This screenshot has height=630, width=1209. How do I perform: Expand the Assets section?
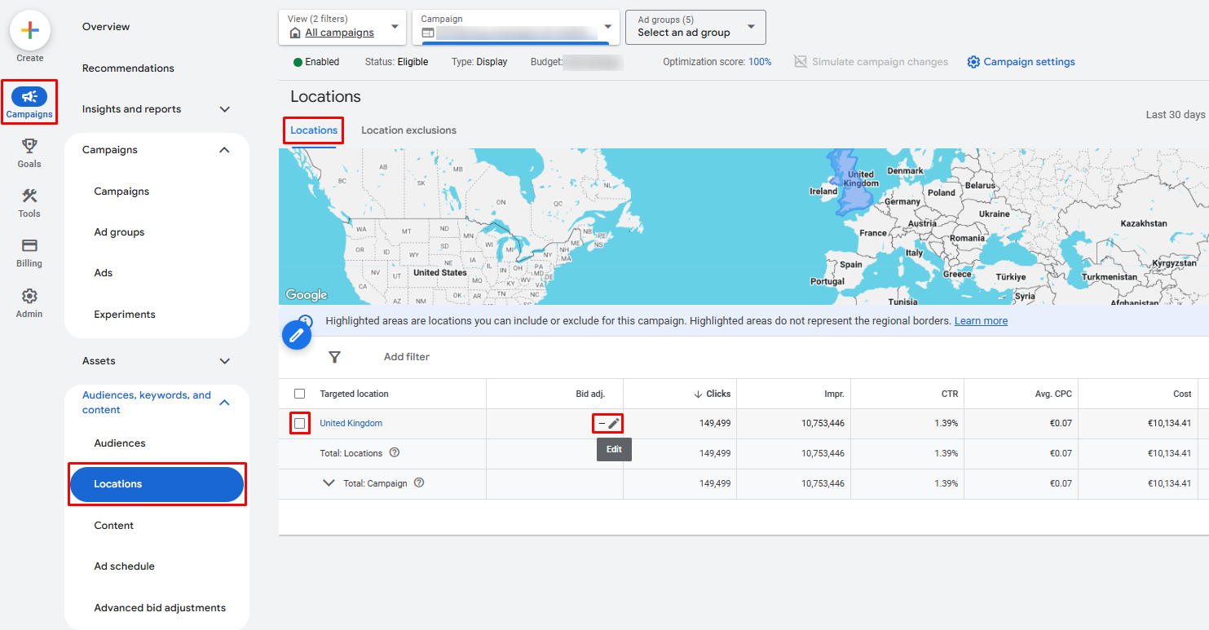225,361
